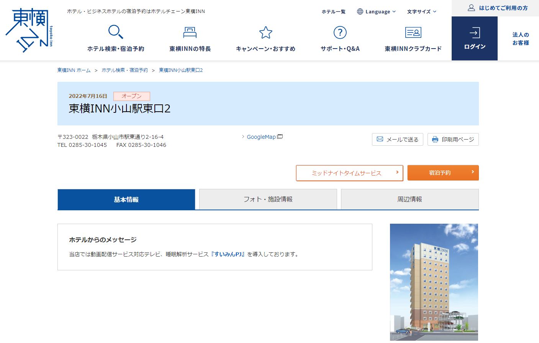This screenshot has height=343, width=539.
Task: Open the GoogleMap link
Action: coord(261,137)
